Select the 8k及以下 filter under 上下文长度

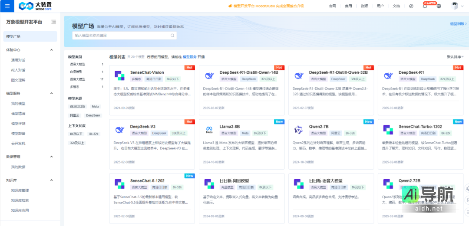[76, 134]
